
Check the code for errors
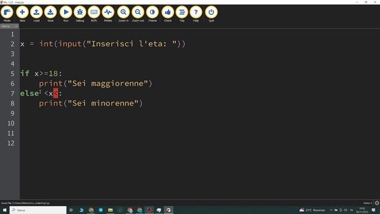tap(167, 14)
